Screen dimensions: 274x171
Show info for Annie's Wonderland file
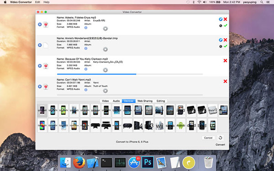pos(86,48)
